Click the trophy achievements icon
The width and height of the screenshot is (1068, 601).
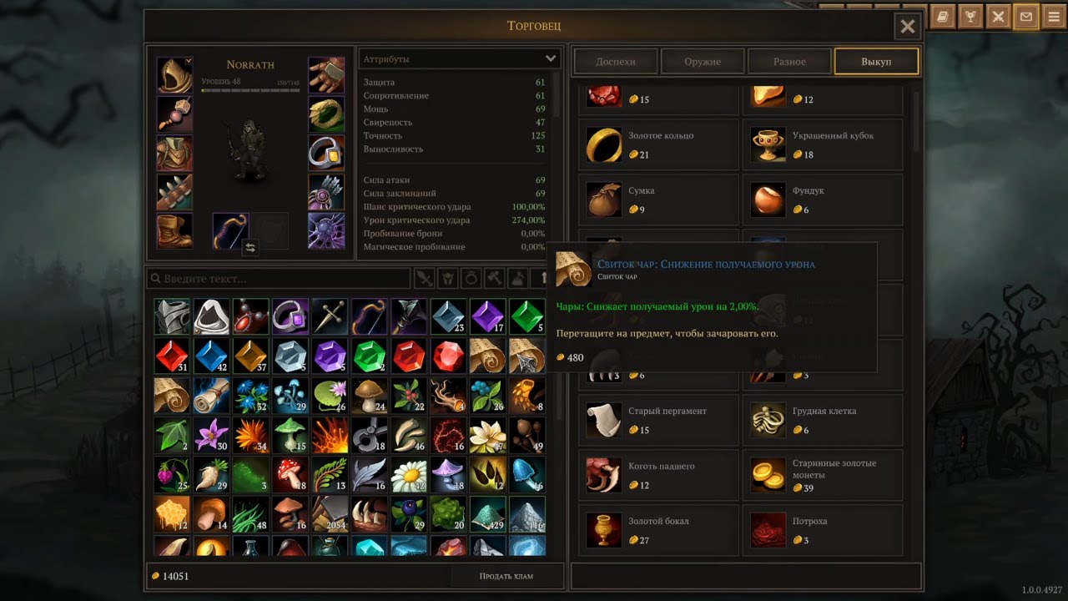(970, 16)
